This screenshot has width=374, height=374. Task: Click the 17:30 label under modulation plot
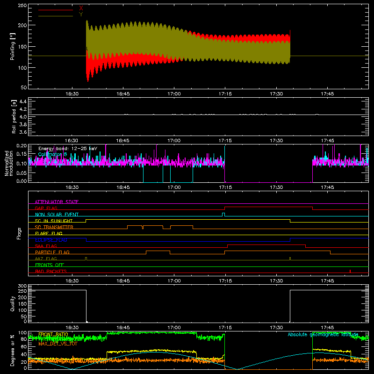276,187
